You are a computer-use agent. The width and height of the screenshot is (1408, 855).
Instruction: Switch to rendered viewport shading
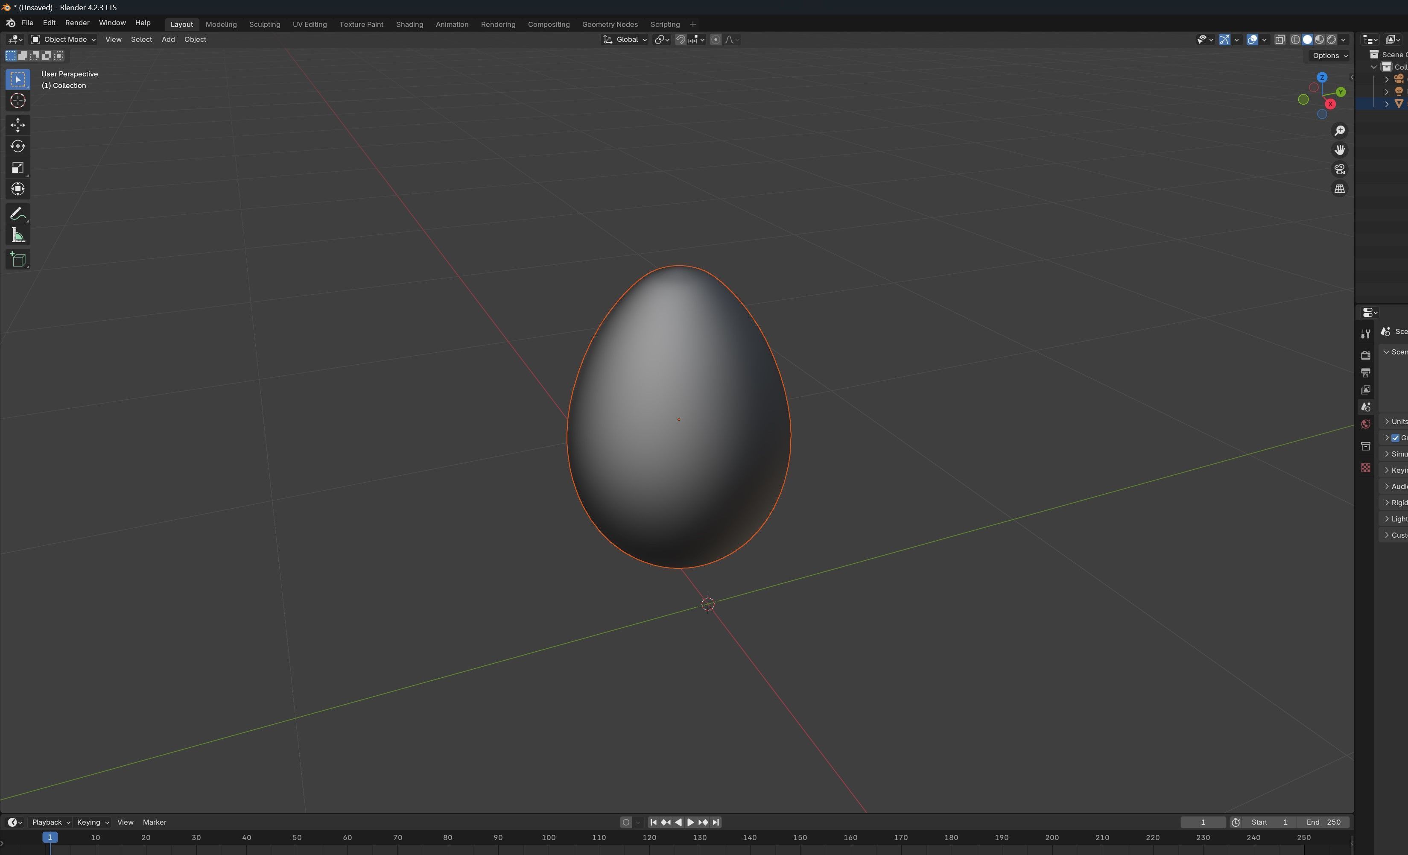tap(1332, 39)
